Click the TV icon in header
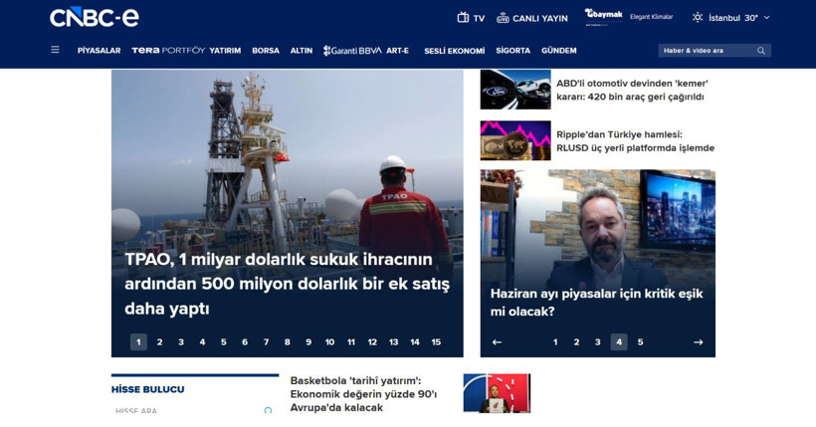816x427 pixels. (x=463, y=18)
